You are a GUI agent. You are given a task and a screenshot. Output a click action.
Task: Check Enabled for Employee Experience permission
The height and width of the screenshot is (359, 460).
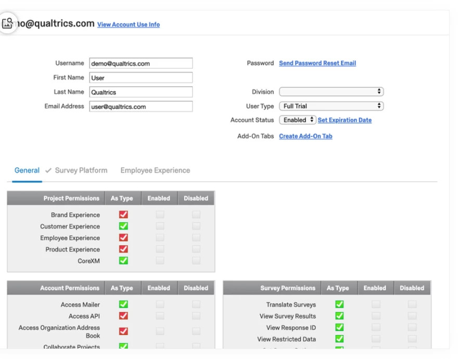coord(160,238)
